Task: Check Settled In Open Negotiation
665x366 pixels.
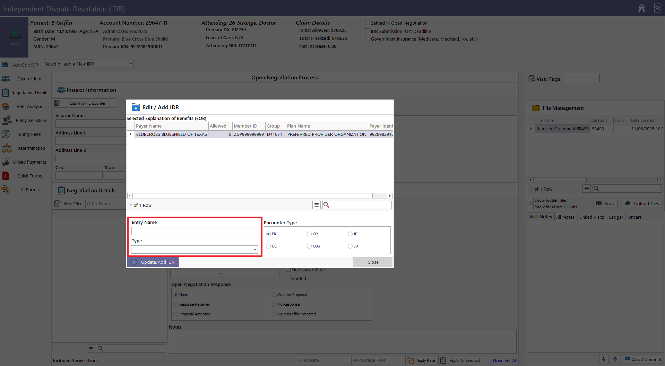Action: pos(368,23)
